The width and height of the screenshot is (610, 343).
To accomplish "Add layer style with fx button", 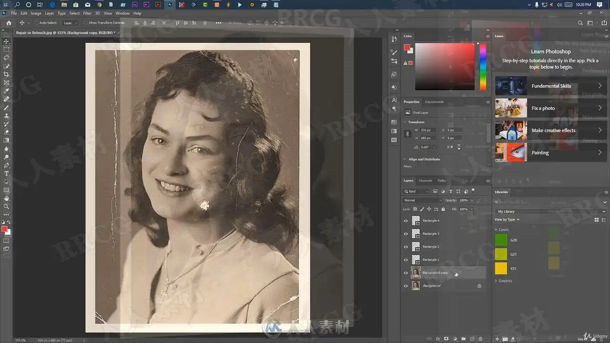I will [438, 339].
